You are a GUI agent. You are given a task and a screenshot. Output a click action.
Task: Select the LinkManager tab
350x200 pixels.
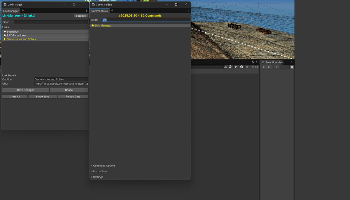point(11,11)
